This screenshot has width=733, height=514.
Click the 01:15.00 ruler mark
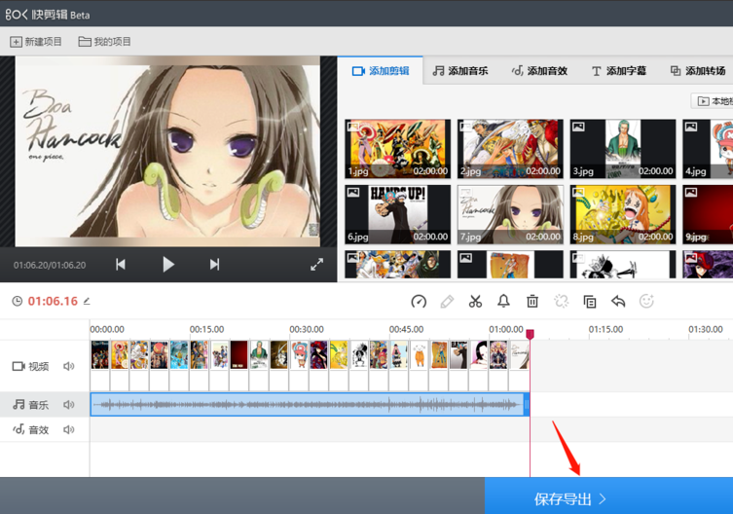click(x=605, y=329)
